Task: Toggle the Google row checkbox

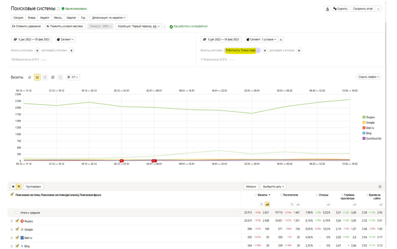Action: pyautogui.click(x=17, y=230)
